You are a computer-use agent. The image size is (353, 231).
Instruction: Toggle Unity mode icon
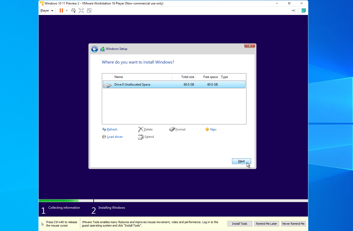pyautogui.click(x=89, y=10)
